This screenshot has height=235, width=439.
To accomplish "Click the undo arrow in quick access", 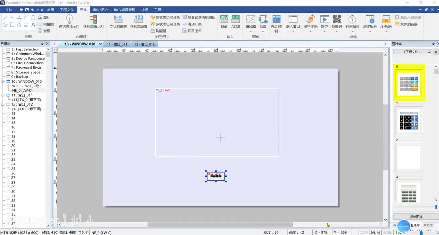I will point(33,10).
